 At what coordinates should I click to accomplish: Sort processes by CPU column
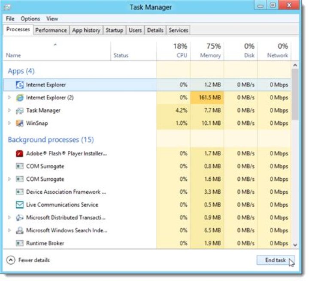174,51
